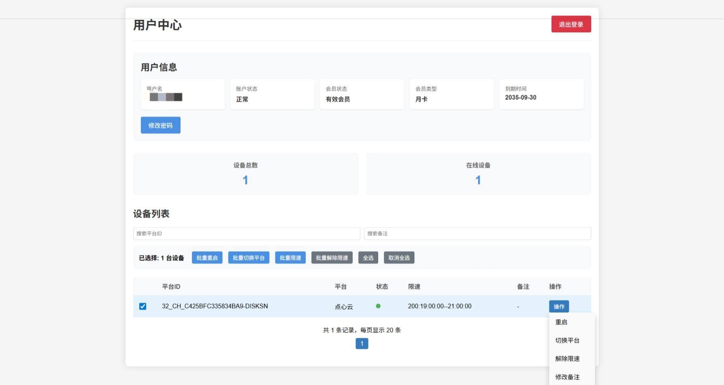Select all devices with 全选

pos(368,258)
